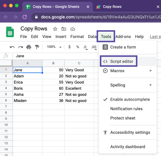Expand the Macros submenu
The width and height of the screenshot is (161, 156).
click(127, 71)
